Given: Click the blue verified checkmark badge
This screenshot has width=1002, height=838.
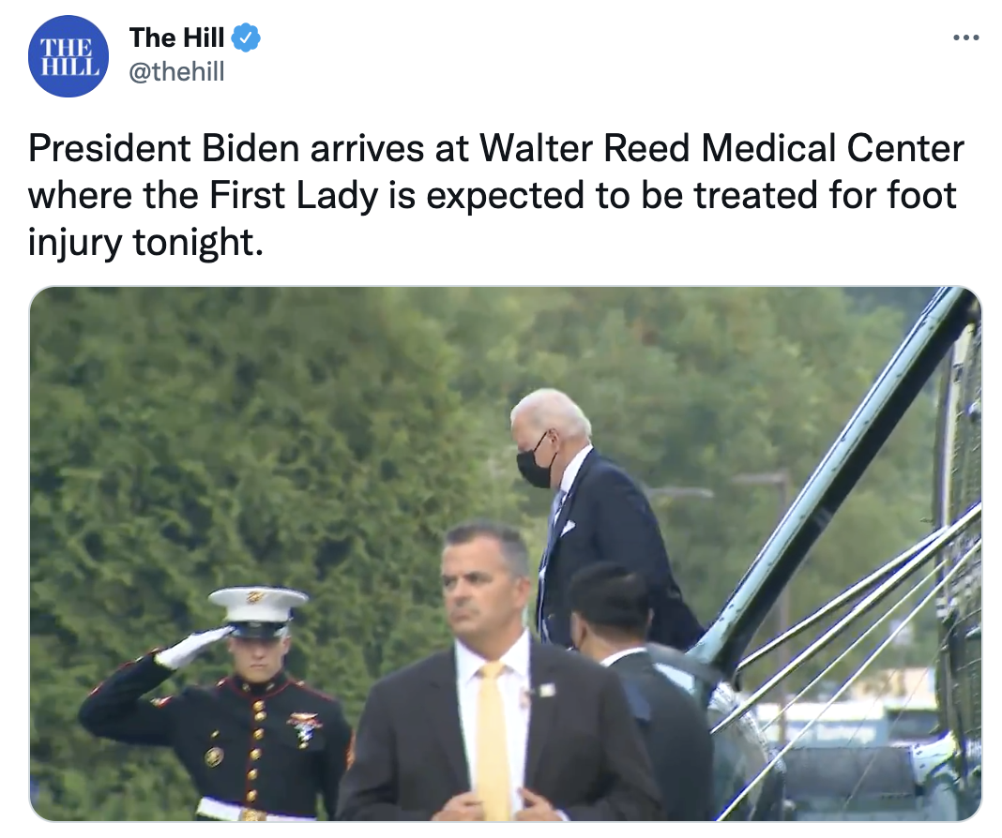Looking at the screenshot, I should pos(246,37).
